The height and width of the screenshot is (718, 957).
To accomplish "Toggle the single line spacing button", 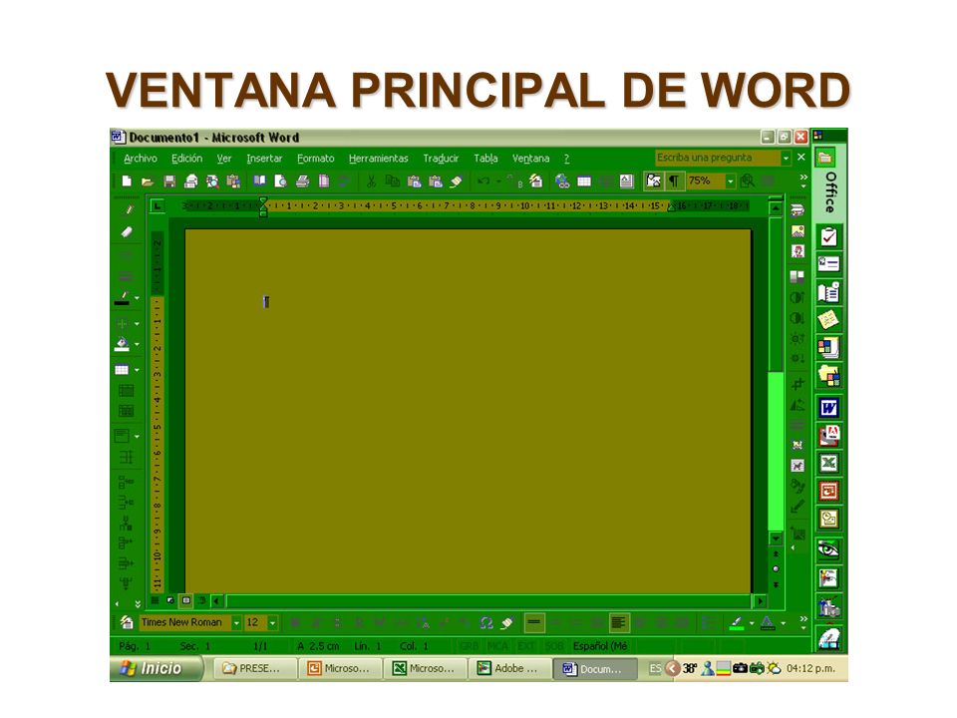I will [x=534, y=622].
